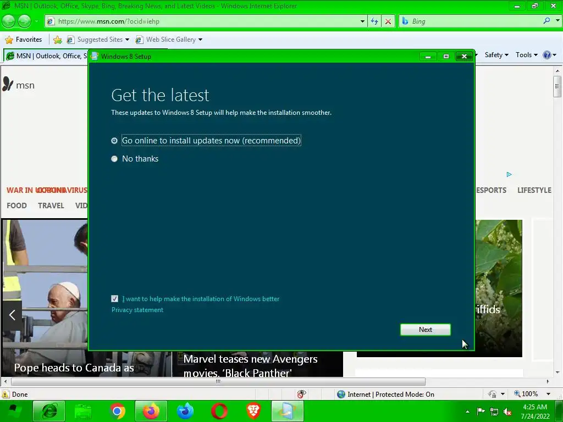Screen dimensions: 563x422
Task: Click the add to favorites bar icon
Action: pos(57,40)
